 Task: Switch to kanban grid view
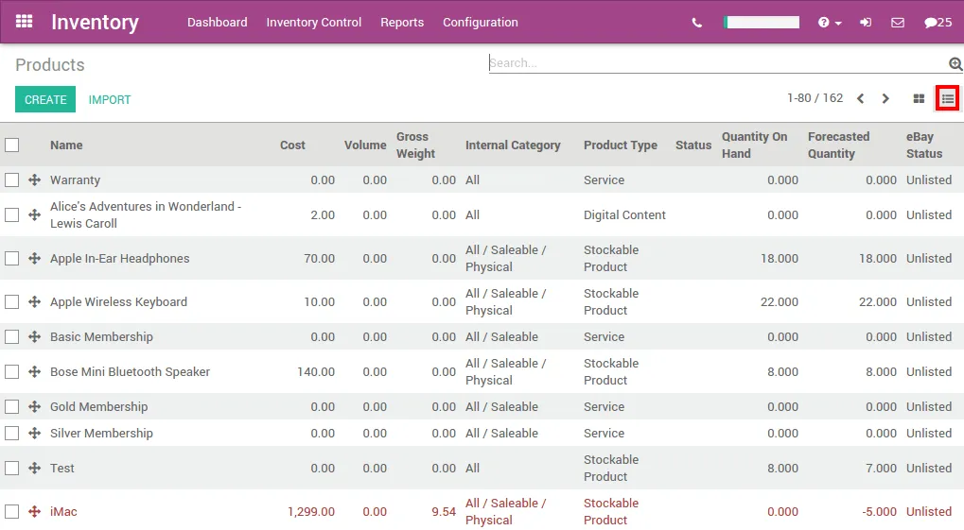919,99
